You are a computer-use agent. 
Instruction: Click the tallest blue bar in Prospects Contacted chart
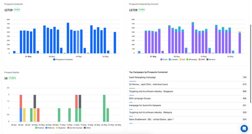(x=68, y=38)
